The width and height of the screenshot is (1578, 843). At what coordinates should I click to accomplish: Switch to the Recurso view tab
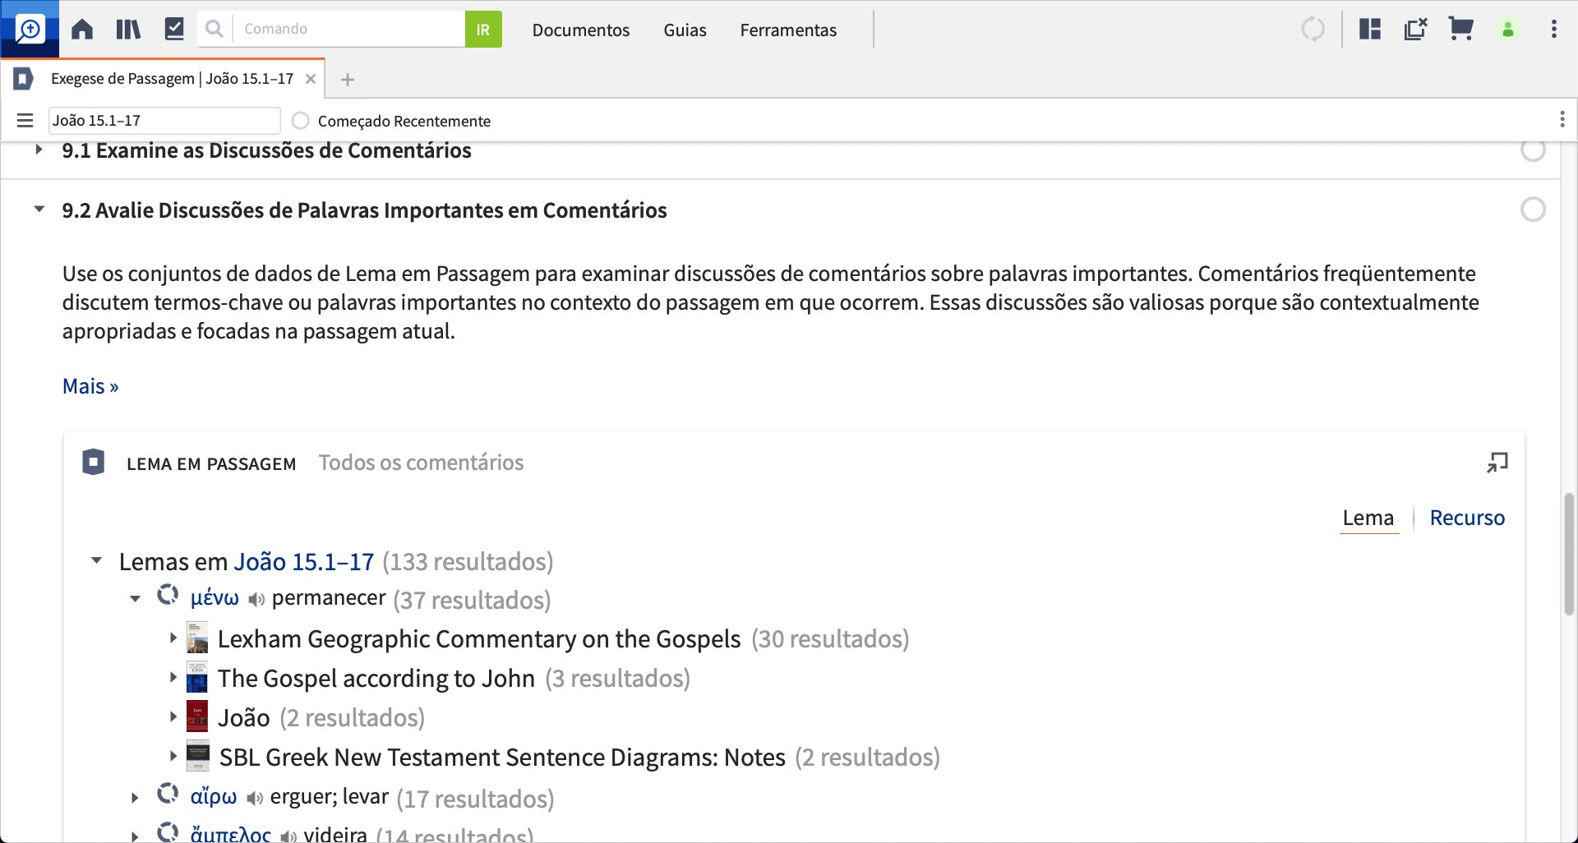coord(1467,518)
